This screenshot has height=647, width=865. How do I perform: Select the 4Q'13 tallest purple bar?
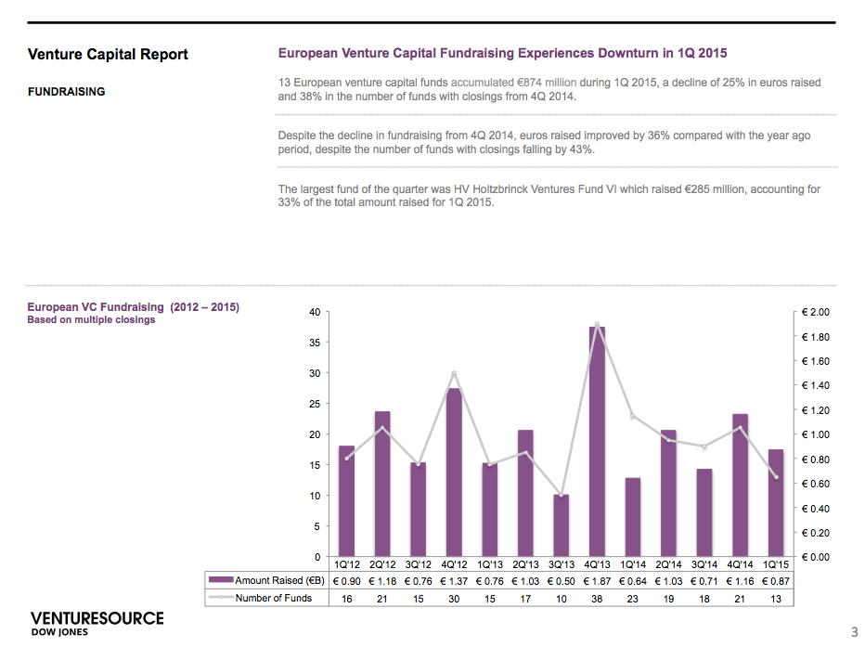[597, 441]
